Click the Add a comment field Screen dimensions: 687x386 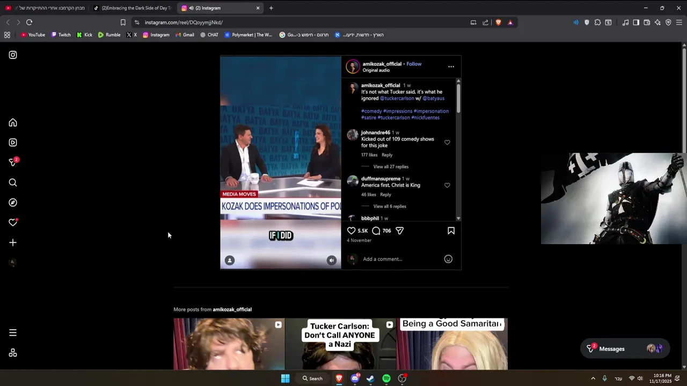401,259
